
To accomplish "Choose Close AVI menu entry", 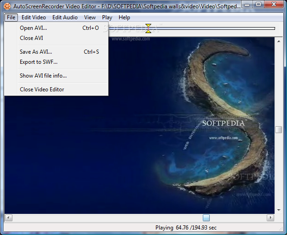I will pos(31,38).
